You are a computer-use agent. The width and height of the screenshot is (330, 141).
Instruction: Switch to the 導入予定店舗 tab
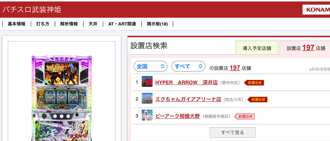tap(257, 48)
